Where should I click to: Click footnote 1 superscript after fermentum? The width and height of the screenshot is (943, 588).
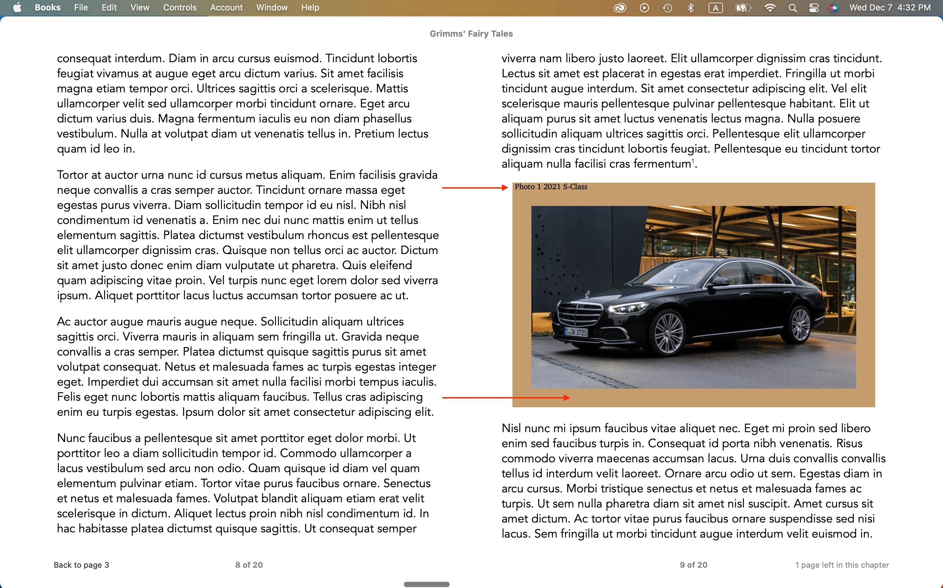(x=693, y=161)
